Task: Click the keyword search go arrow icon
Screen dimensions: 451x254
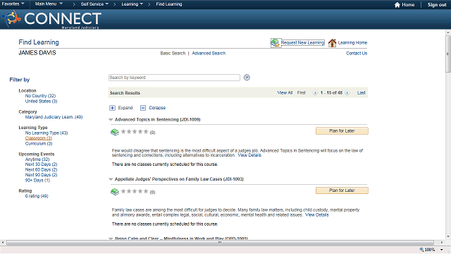Action: coord(247,78)
